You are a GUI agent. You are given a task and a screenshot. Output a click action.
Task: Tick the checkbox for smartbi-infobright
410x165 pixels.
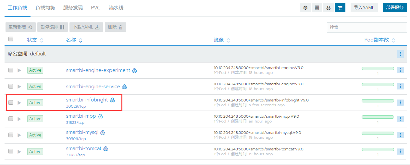11,102
